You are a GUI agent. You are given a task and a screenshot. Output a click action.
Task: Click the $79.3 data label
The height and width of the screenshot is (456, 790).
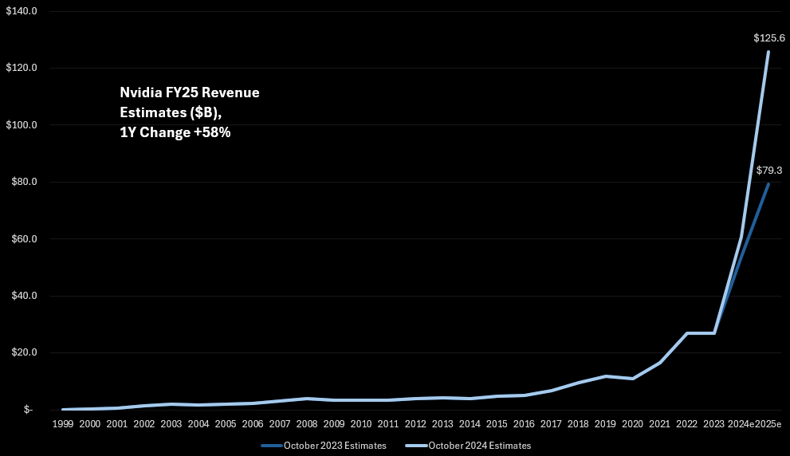click(x=768, y=171)
